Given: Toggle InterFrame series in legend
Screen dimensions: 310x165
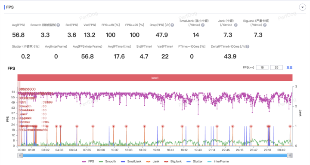Looking at the screenshot, I should click(x=218, y=162).
